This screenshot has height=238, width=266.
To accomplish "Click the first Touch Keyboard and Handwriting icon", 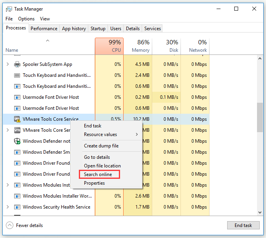I will [17, 75].
